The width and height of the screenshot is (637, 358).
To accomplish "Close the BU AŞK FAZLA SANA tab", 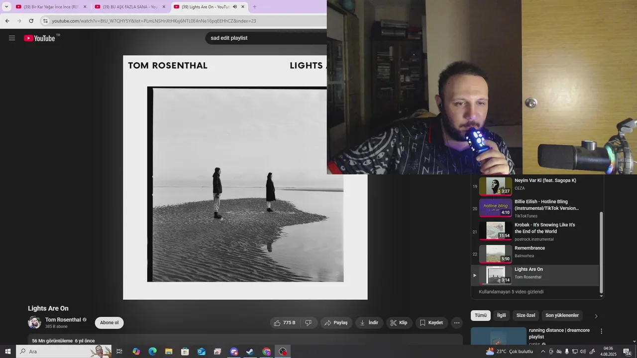I will coord(164,7).
